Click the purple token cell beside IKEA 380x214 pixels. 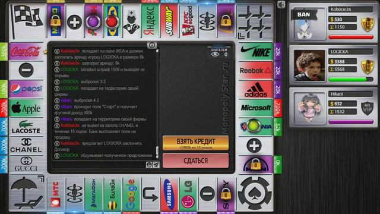click(94, 21)
